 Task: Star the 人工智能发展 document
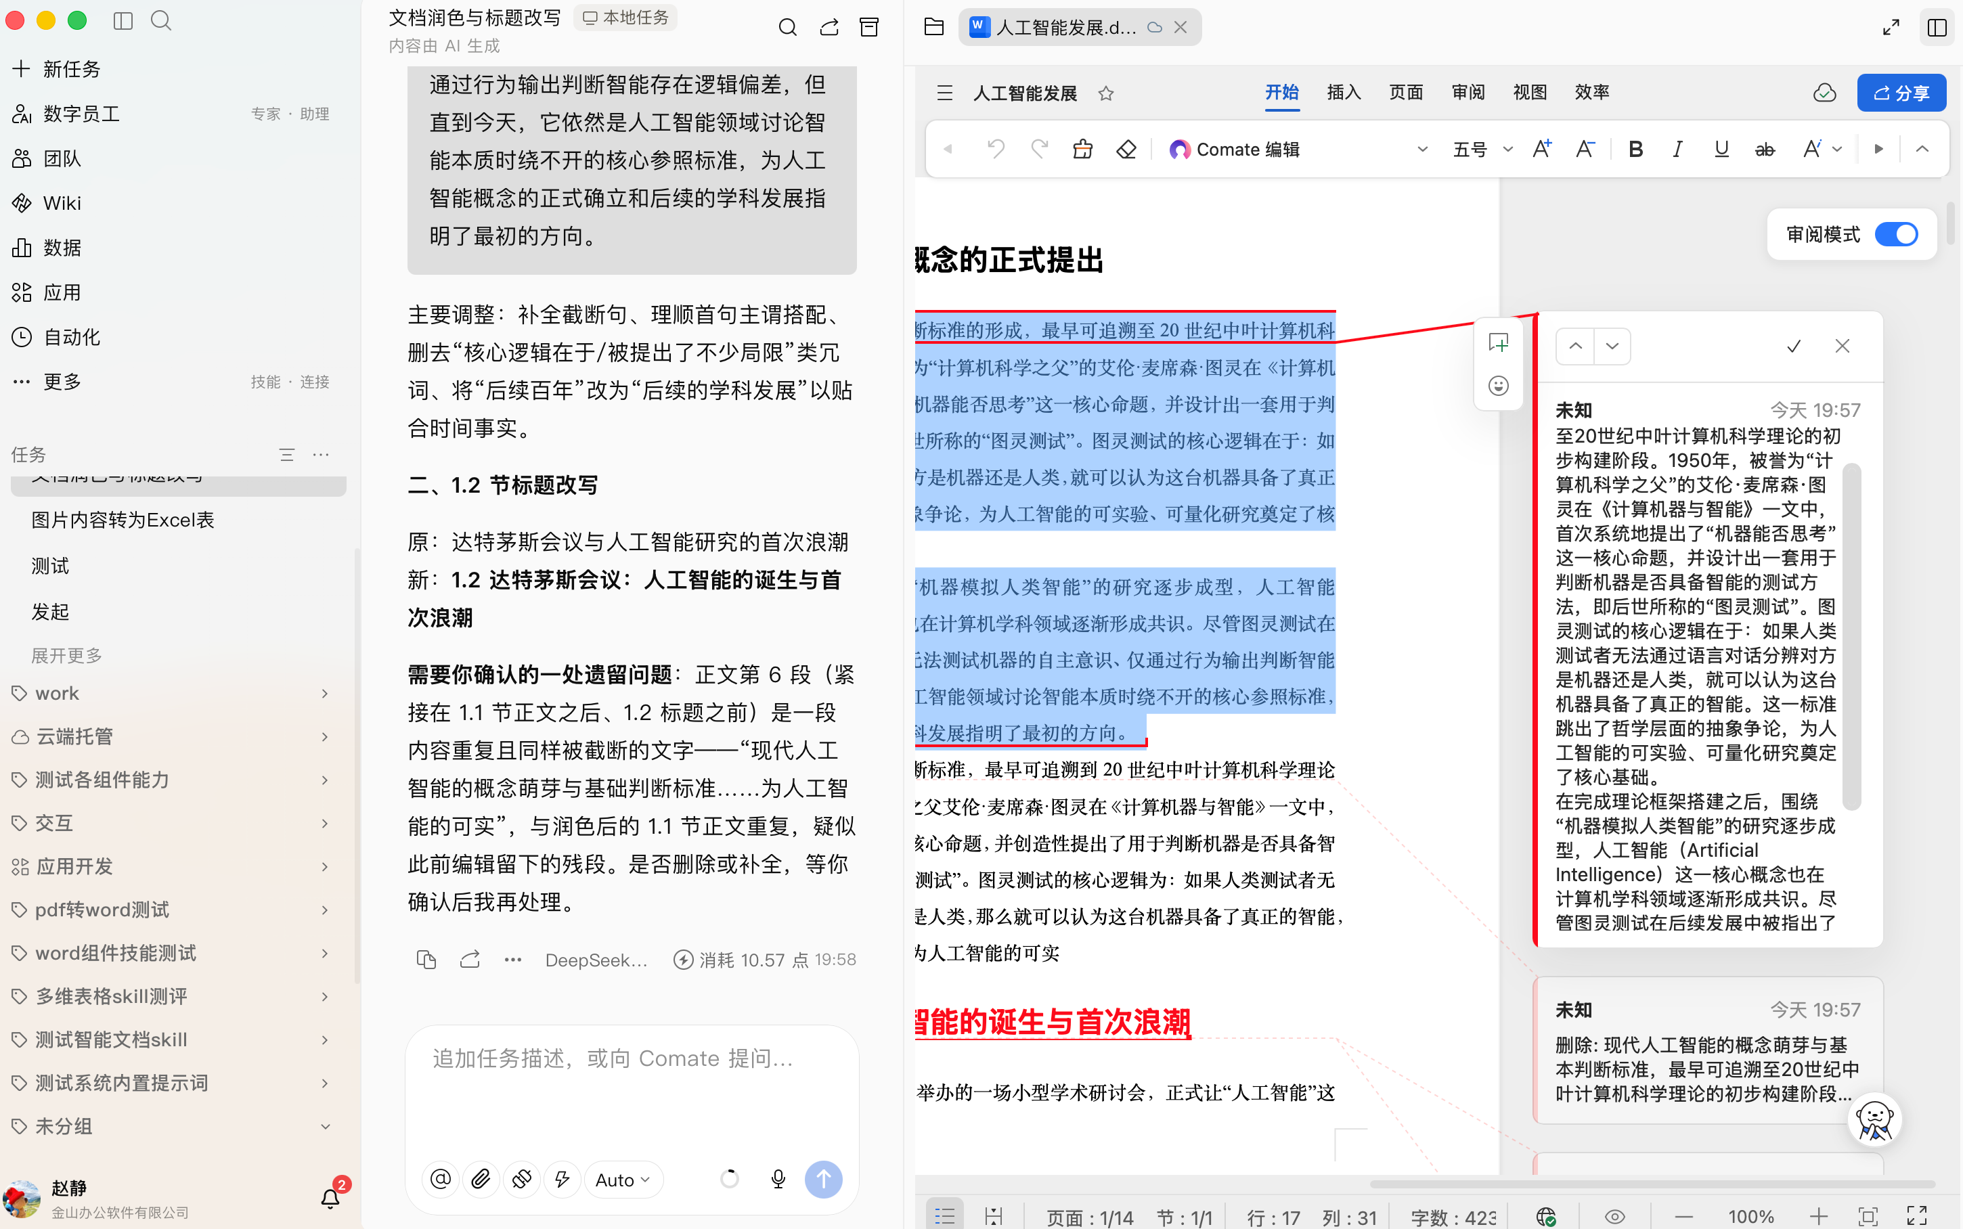pyautogui.click(x=1105, y=93)
